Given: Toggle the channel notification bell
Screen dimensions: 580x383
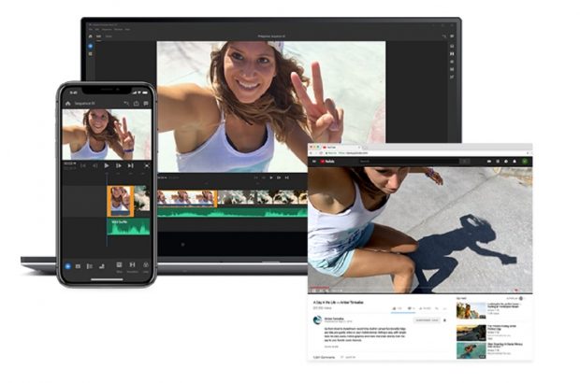Looking at the screenshot, I should pos(444,320).
